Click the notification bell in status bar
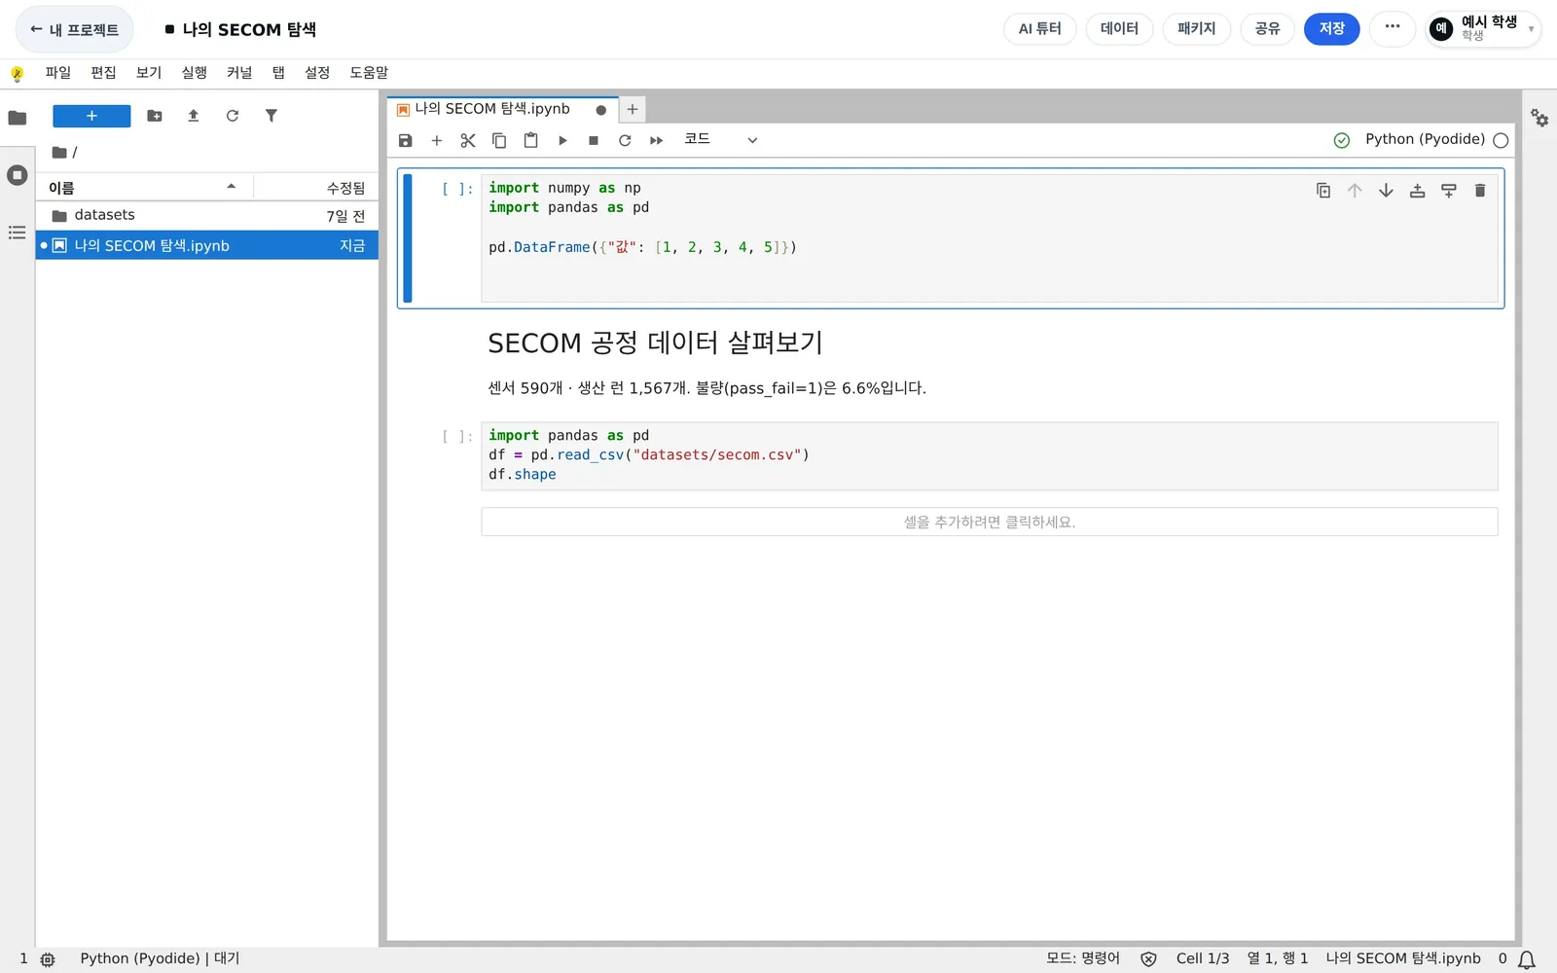Screen dimensions: 1557x973 click(1527, 959)
